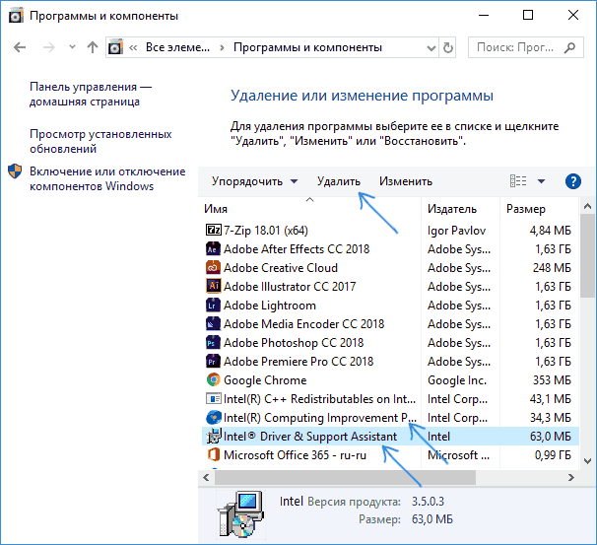The image size is (597, 545).
Task: Open Панель управления домашняя страница link
Action: coord(91,94)
